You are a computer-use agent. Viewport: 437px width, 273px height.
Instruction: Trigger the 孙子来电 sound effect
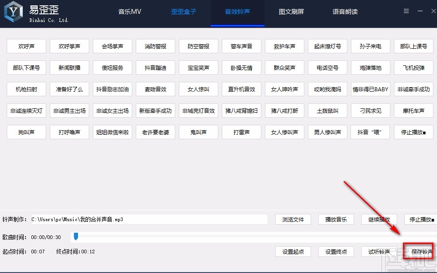coord(370,46)
